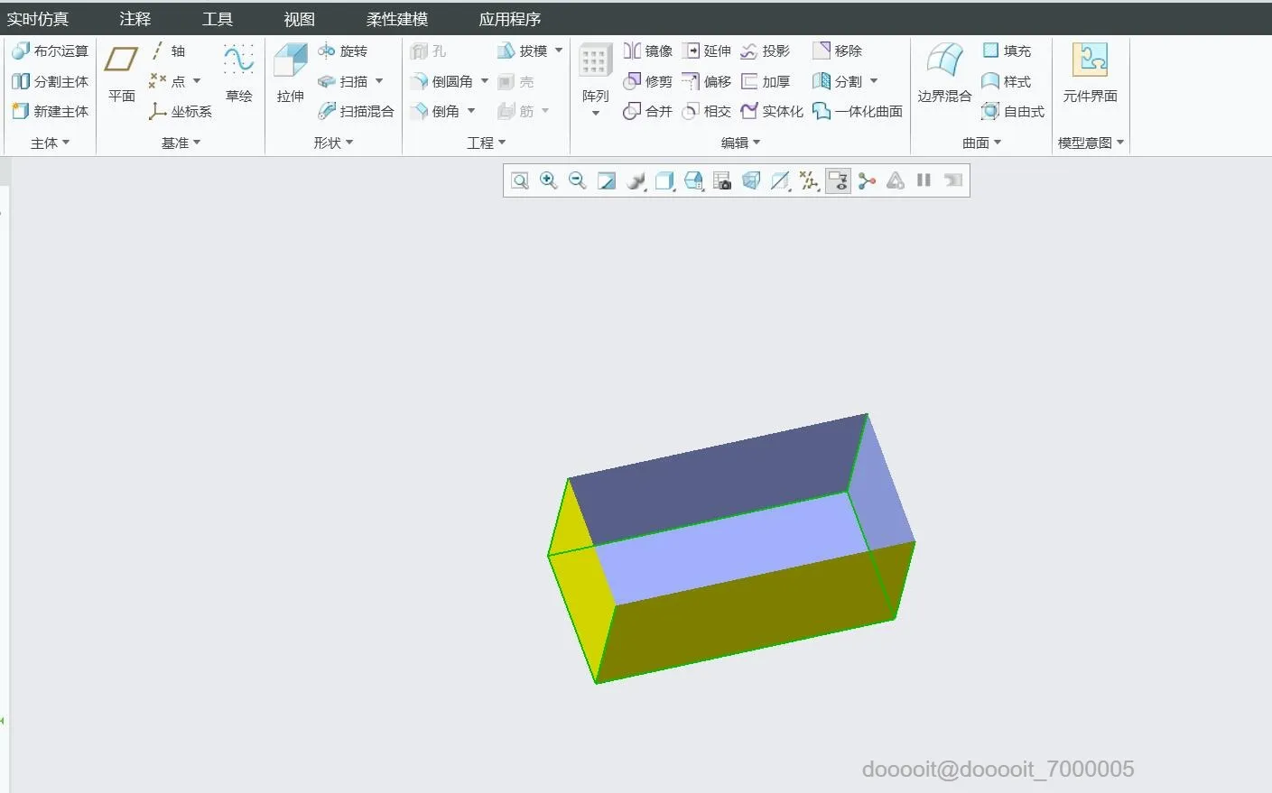Open the 注释 ribbon tab
Screen dimensions: 1272x793
(x=135, y=19)
